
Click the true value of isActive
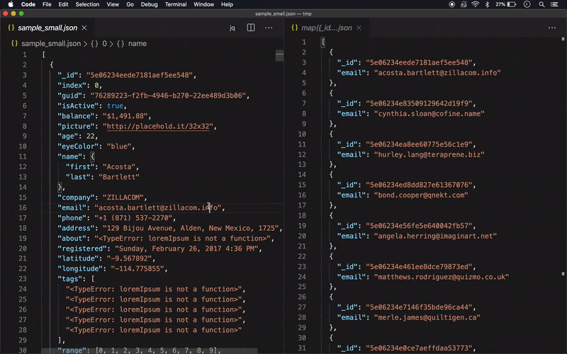[115, 105]
